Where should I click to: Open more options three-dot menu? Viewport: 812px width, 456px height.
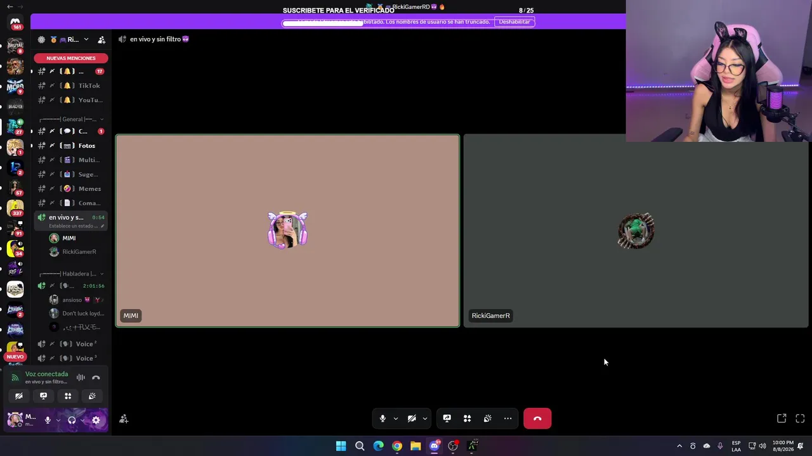tap(507, 419)
